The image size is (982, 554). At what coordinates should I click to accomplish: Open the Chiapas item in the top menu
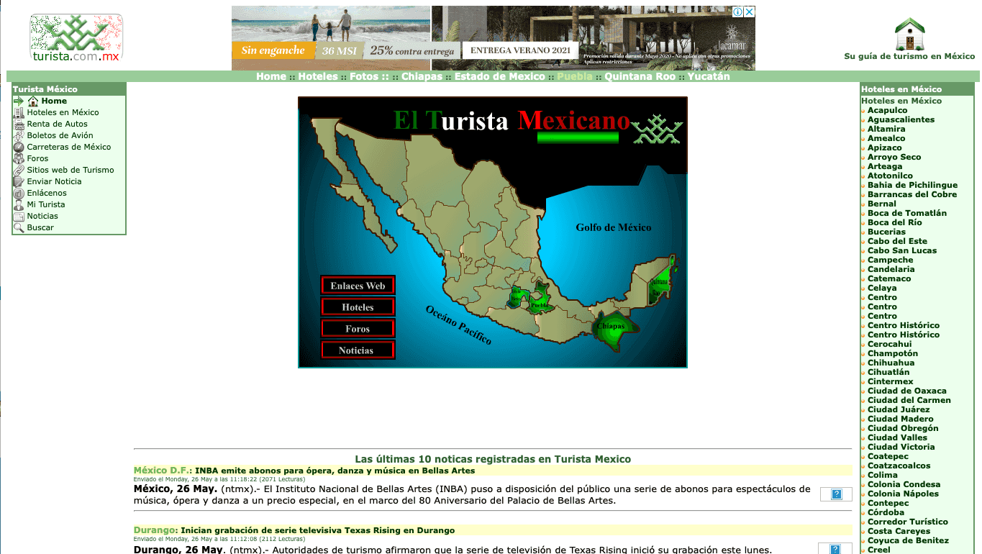[422, 76]
